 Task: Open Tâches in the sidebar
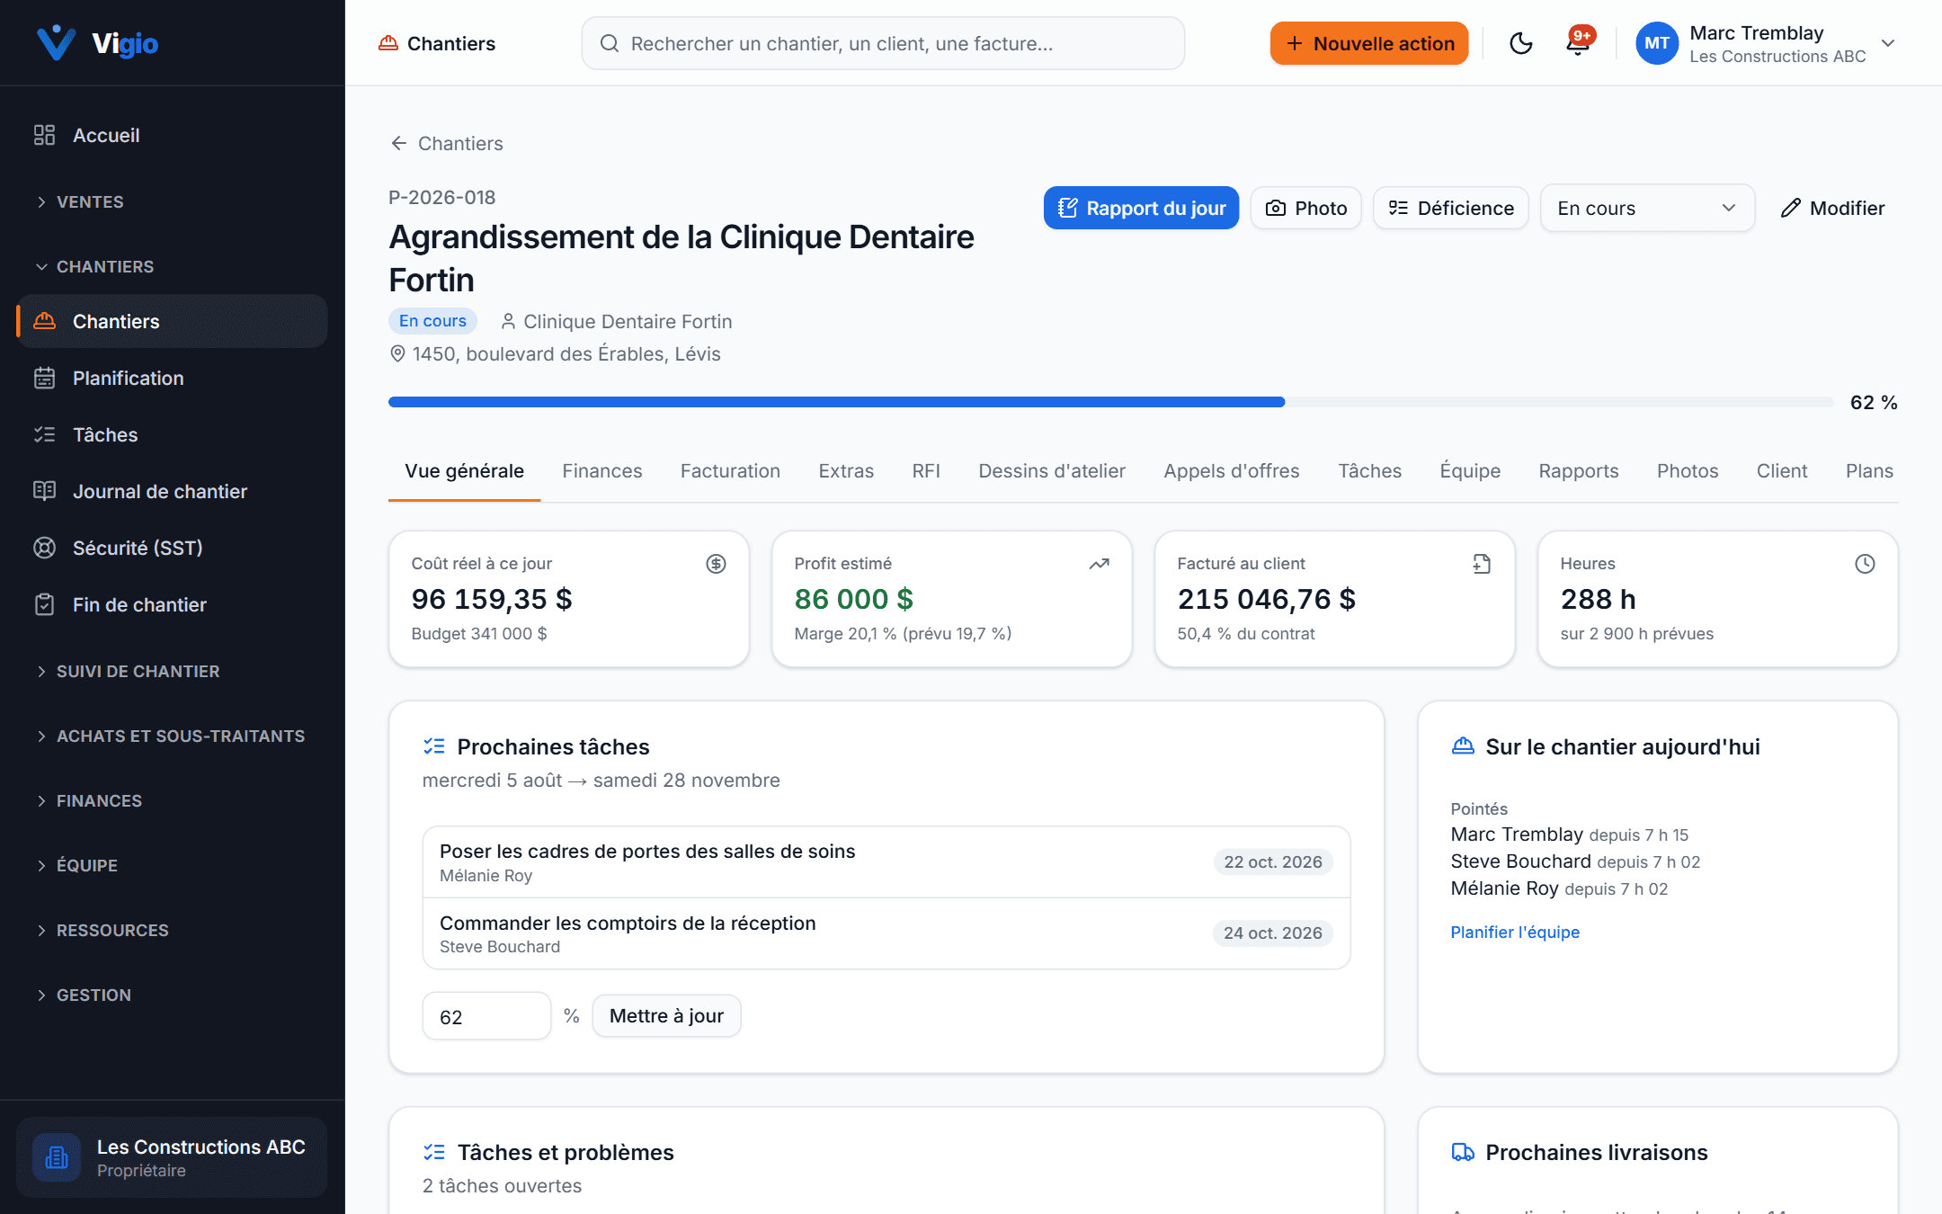pos(172,434)
